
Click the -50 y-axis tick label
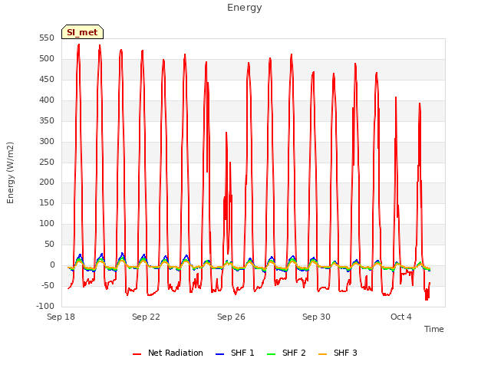tap(48, 285)
